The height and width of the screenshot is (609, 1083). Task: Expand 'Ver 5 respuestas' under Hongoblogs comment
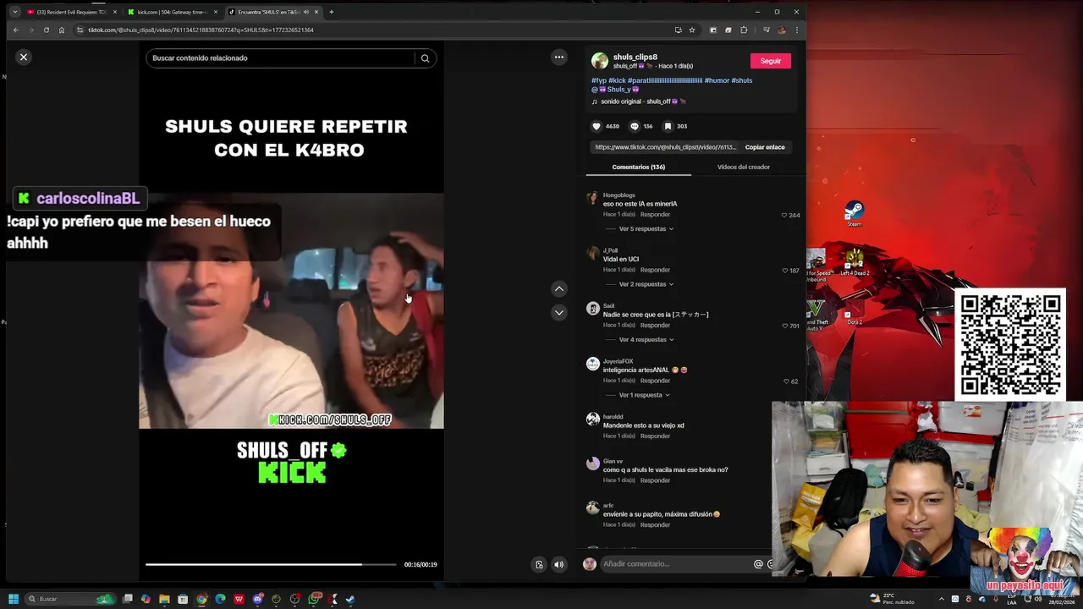click(x=646, y=228)
